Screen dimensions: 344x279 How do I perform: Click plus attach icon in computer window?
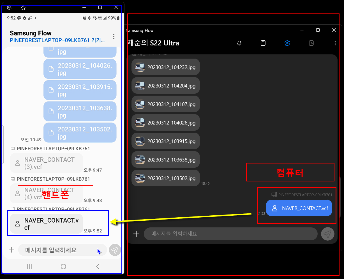pos(136,234)
